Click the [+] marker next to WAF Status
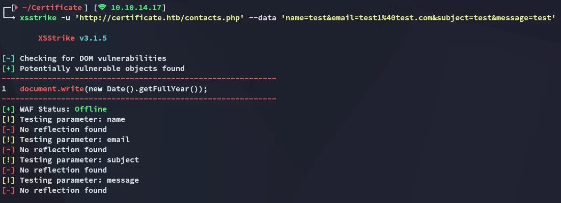The image size is (561, 203). [8, 109]
